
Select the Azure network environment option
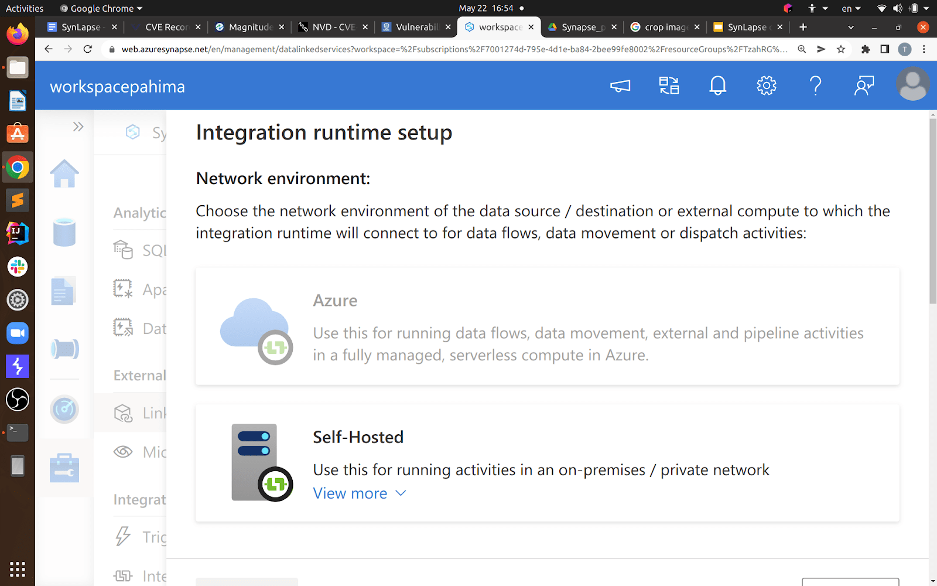point(547,326)
